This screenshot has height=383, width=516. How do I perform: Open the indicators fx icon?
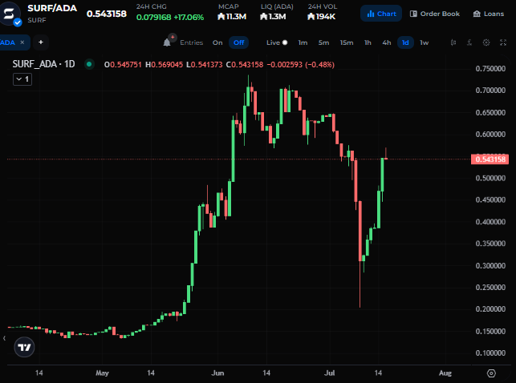469,42
